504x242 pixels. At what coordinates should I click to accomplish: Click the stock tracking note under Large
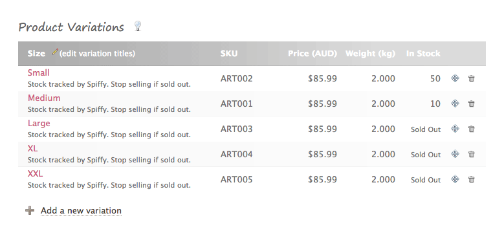pos(109,135)
